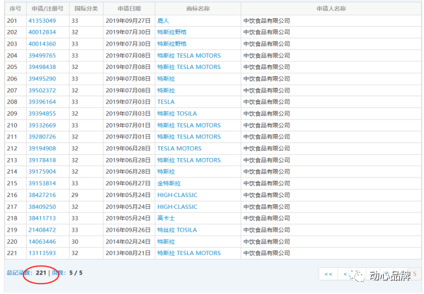Open 特斯拉 TESLA MOTORS link in row 210
Viewport: 424px width, 294px height.
point(189,126)
